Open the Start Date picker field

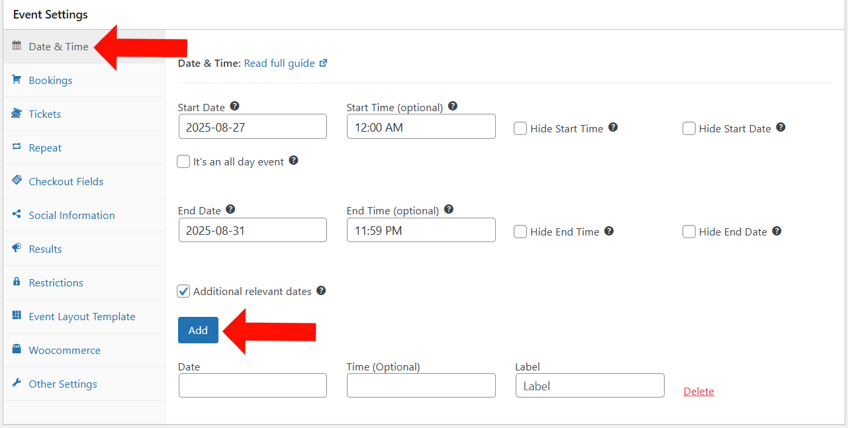(252, 127)
